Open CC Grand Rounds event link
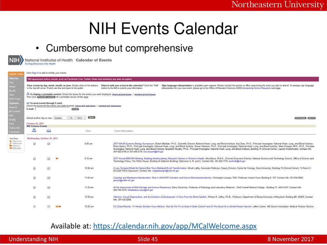Screen dimensions: 327x245 click(x=182, y=206)
